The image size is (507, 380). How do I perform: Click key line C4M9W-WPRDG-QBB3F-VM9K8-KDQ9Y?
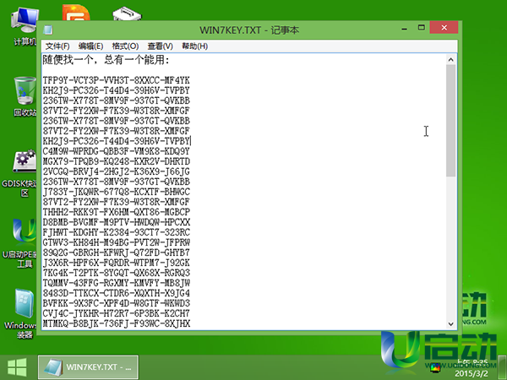click(117, 151)
